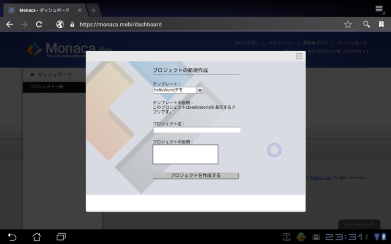Open new tab with plus icon
This screenshot has width=391, height=244.
coord(93,10)
